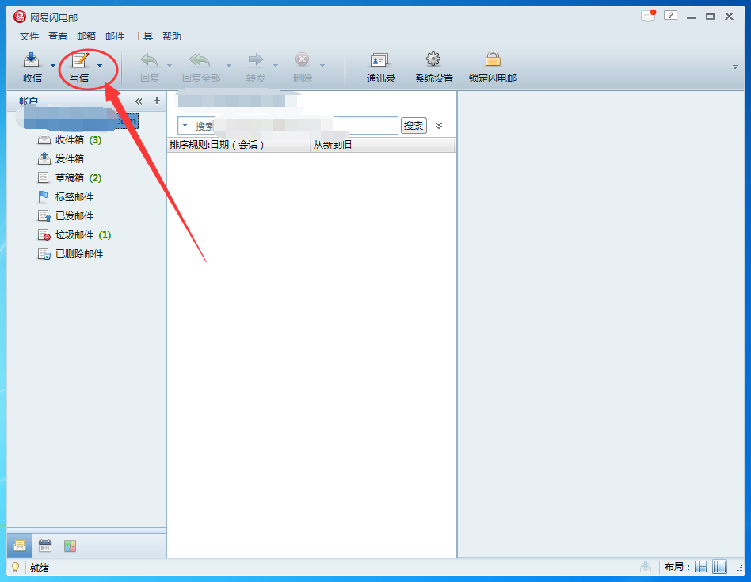Open the 工具 menu
The image size is (751, 582).
click(143, 36)
